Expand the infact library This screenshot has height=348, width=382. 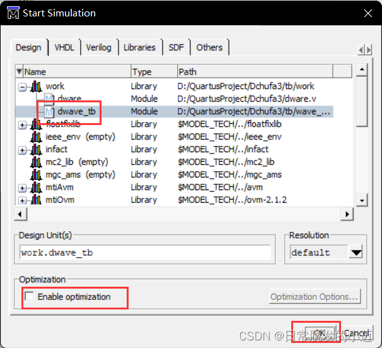22,150
